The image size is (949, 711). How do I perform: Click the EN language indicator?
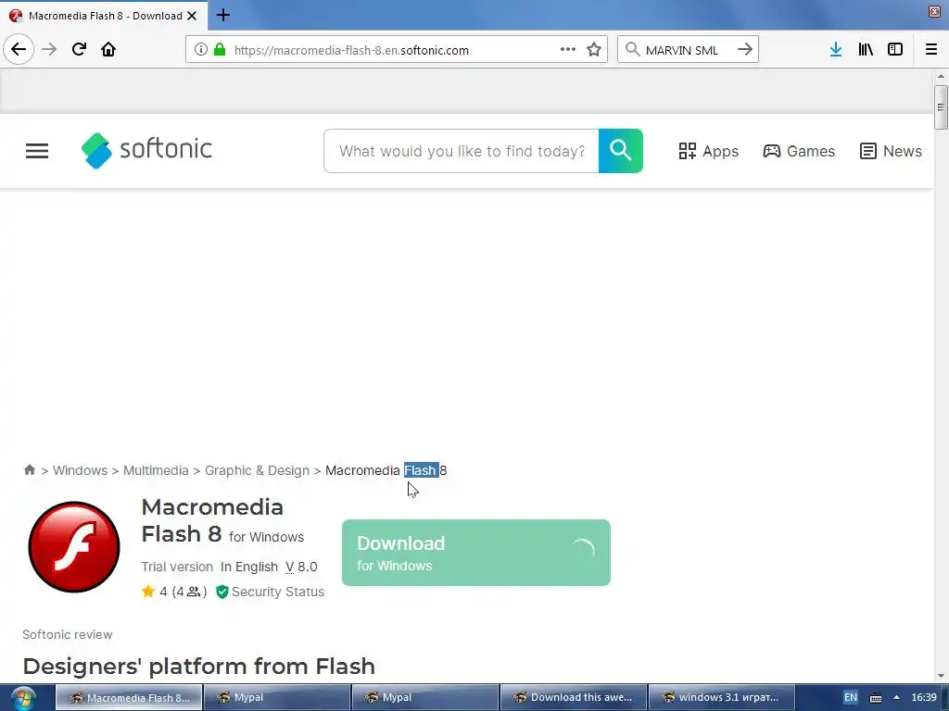point(851,697)
